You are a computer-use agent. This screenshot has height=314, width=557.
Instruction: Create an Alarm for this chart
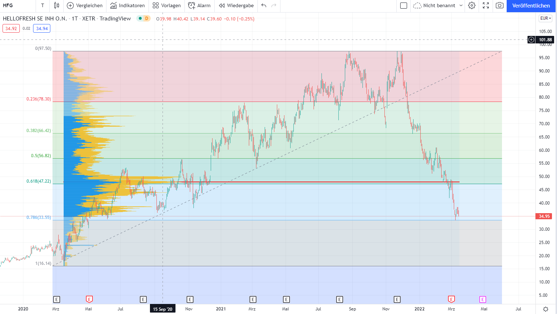pyautogui.click(x=200, y=5)
